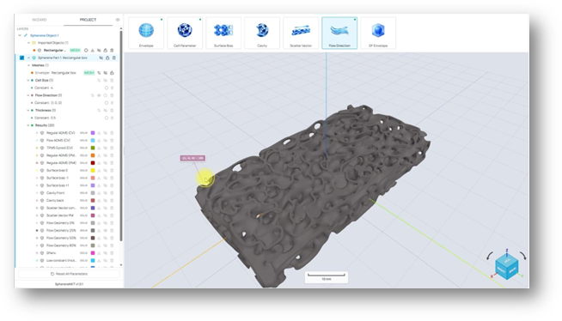Select the Cavity tool icon
This screenshot has width=562, height=321.
[x=262, y=33]
